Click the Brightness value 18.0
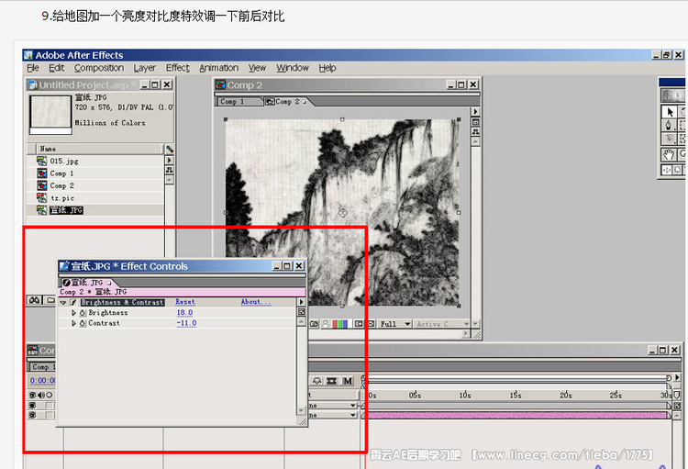Viewport: 688px width, 469px height. 184,313
